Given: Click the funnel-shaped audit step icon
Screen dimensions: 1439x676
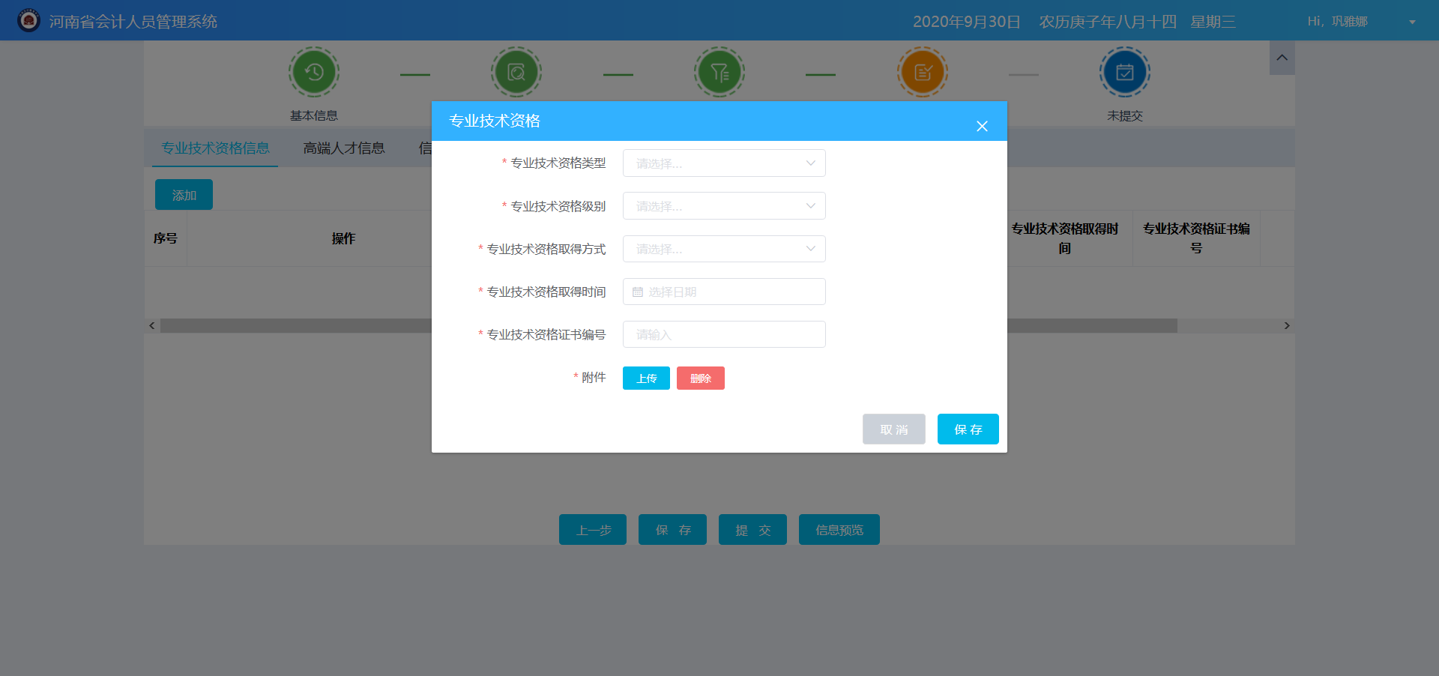Looking at the screenshot, I should pos(719,72).
